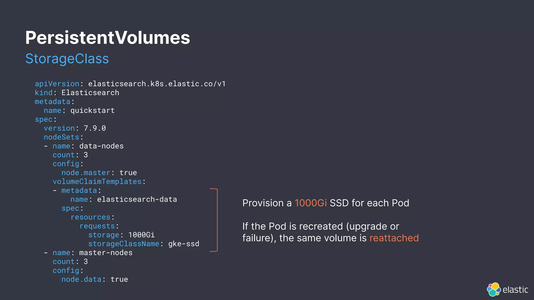The height and width of the screenshot is (300, 534).
Task: Click the orange 1000Gi highlight text
Action: (x=311, y=203)
